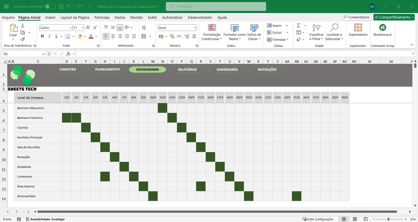The height and width of the screenshot is (222, 418).
Task: Click the insert function fx icon
Action: tap(68, 54)
